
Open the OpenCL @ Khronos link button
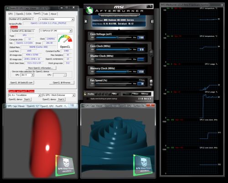[x=62, y=83]
